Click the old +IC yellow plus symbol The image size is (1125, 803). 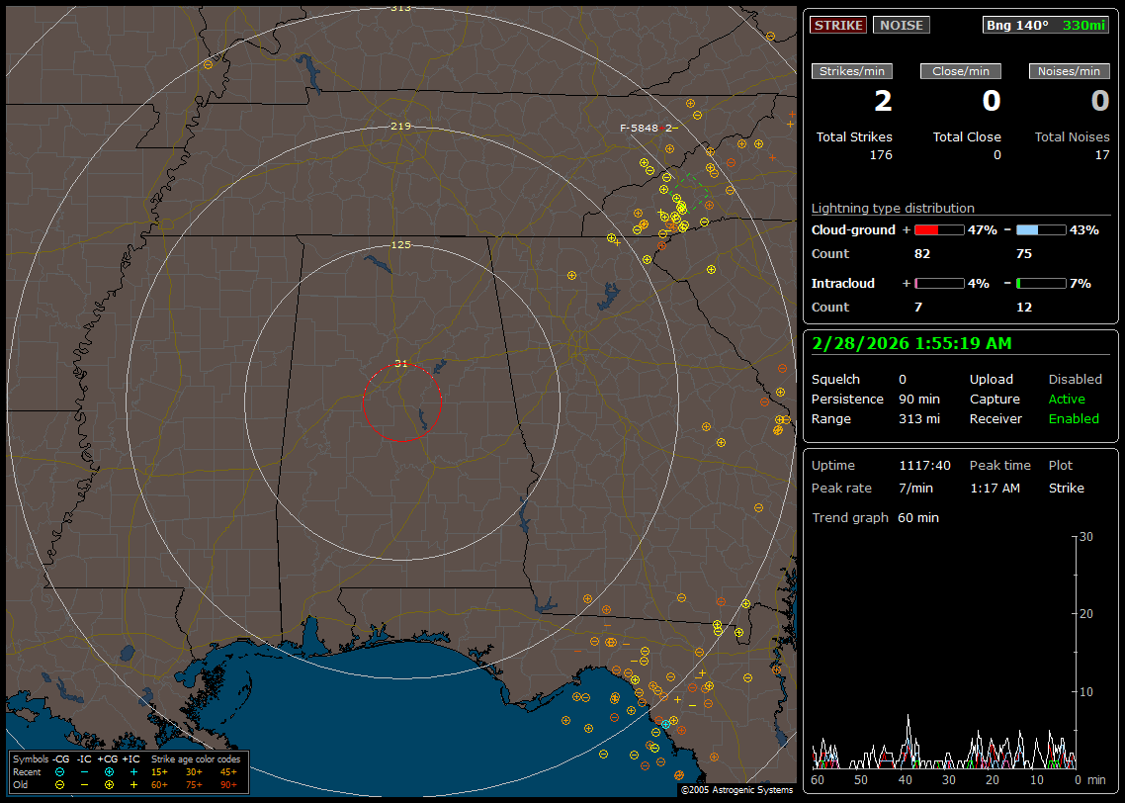[x=133, y=784]
